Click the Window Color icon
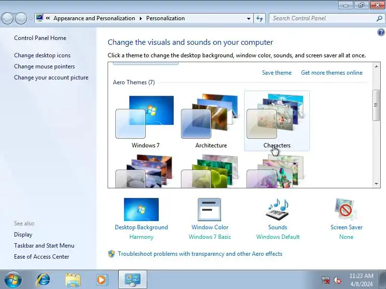This screenshot has height=289, width=386. [x=209, y=210]
